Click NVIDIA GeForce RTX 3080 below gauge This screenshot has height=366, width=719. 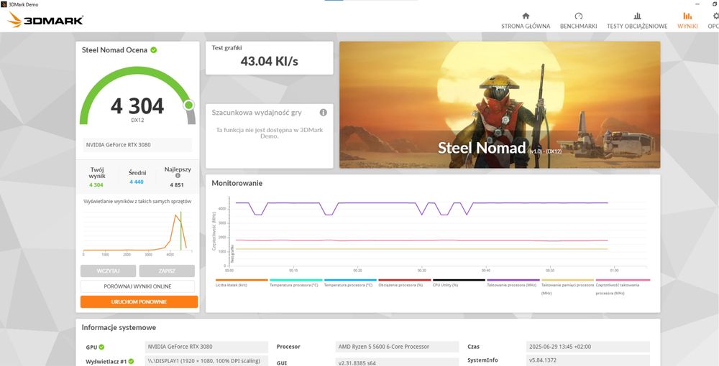click(x=137, y=145)
